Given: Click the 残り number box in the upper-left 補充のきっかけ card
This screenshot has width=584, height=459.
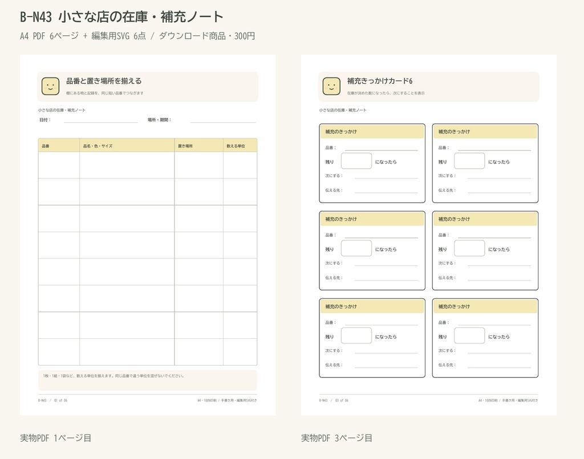Looking at the screenshot, I should point(356,161).
